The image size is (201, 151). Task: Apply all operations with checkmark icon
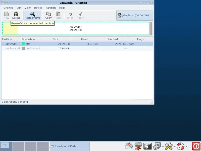tap(80, 15)
